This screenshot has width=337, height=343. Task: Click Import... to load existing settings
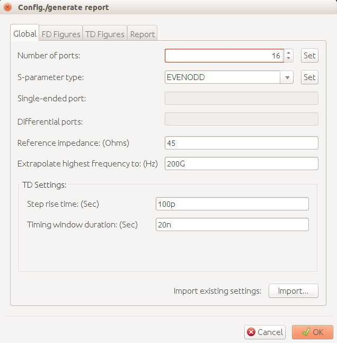point(293,291)
